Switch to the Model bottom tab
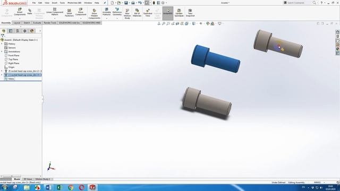340x191 pixels. click(17, 179)
